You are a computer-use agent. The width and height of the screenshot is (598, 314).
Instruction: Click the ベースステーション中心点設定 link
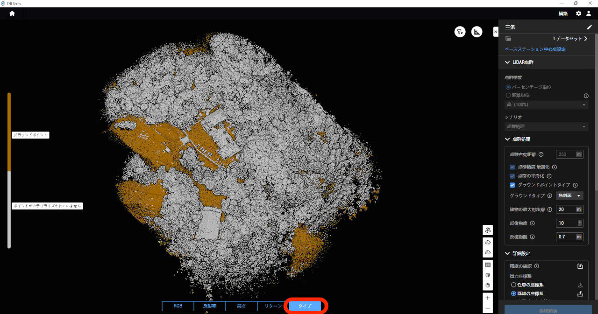pos(535,49)
